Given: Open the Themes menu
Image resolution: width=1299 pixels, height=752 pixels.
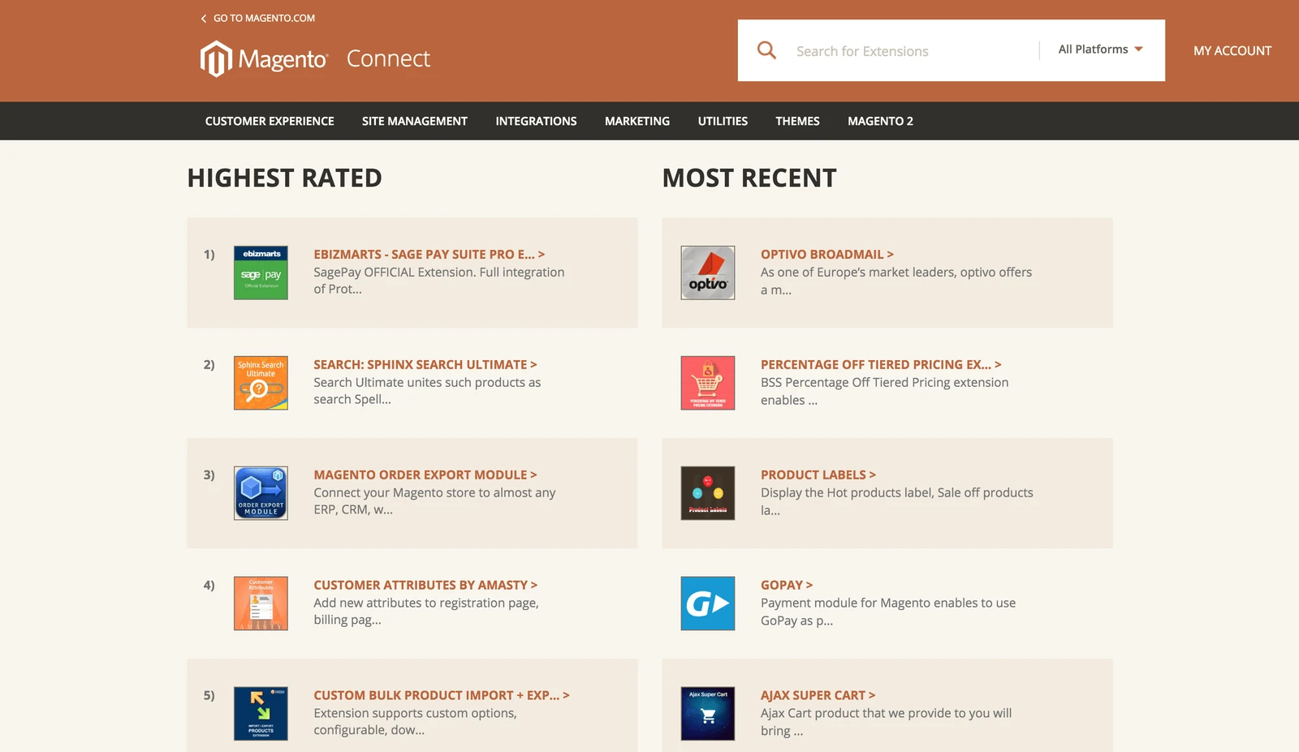Looking at the screenshot, I should coord(797,121).
